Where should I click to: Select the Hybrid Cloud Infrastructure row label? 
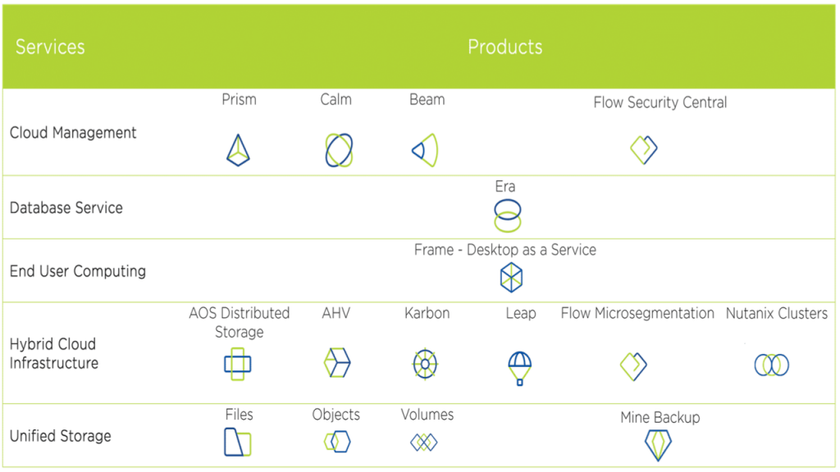click(x=53, y=353)
